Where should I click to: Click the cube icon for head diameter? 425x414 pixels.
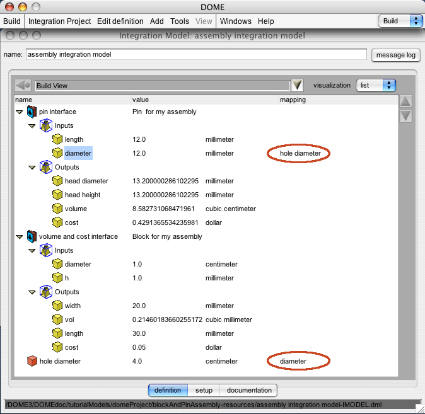click(x=57, y=181)
